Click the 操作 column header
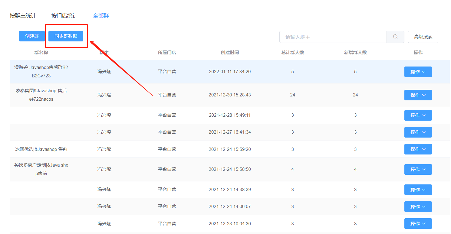 tap(418, 53)
